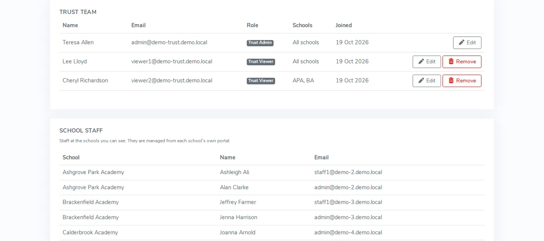Image resolution: width=544 pixels, height=241 pixels.
Task: Select staff member Ashleigh Ali
Action: [235, 172]
